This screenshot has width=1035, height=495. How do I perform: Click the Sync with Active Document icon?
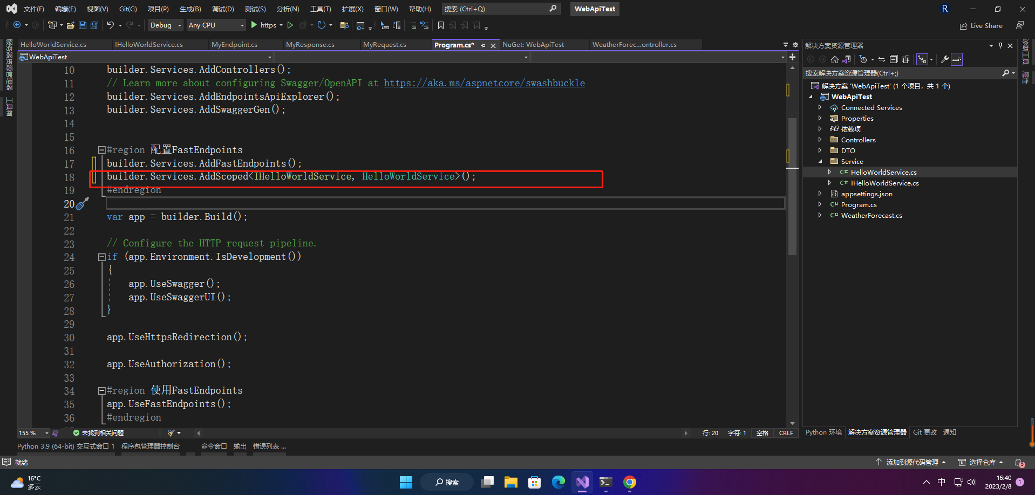tap(882, 59)
